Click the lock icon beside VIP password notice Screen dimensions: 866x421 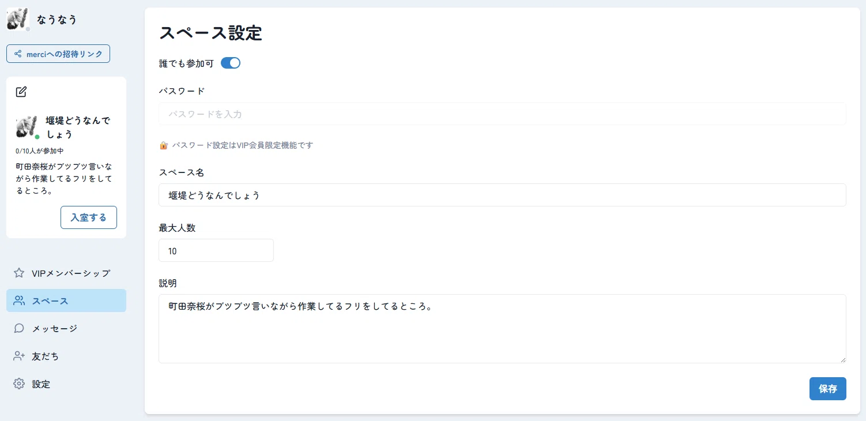(164, 145)
